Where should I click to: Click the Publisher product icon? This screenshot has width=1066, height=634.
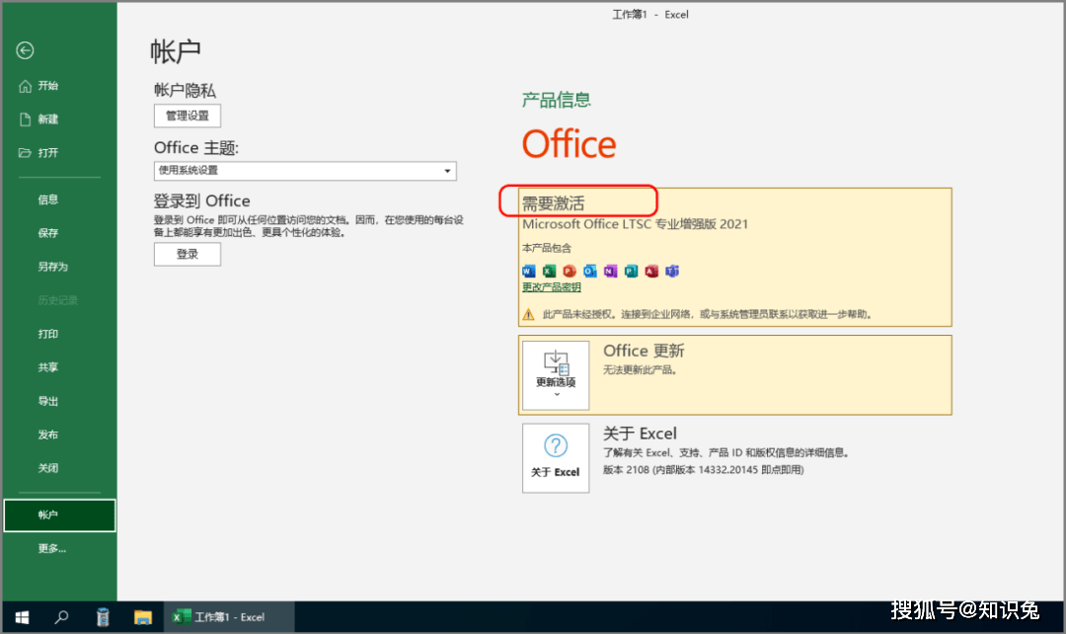(631, 272)
